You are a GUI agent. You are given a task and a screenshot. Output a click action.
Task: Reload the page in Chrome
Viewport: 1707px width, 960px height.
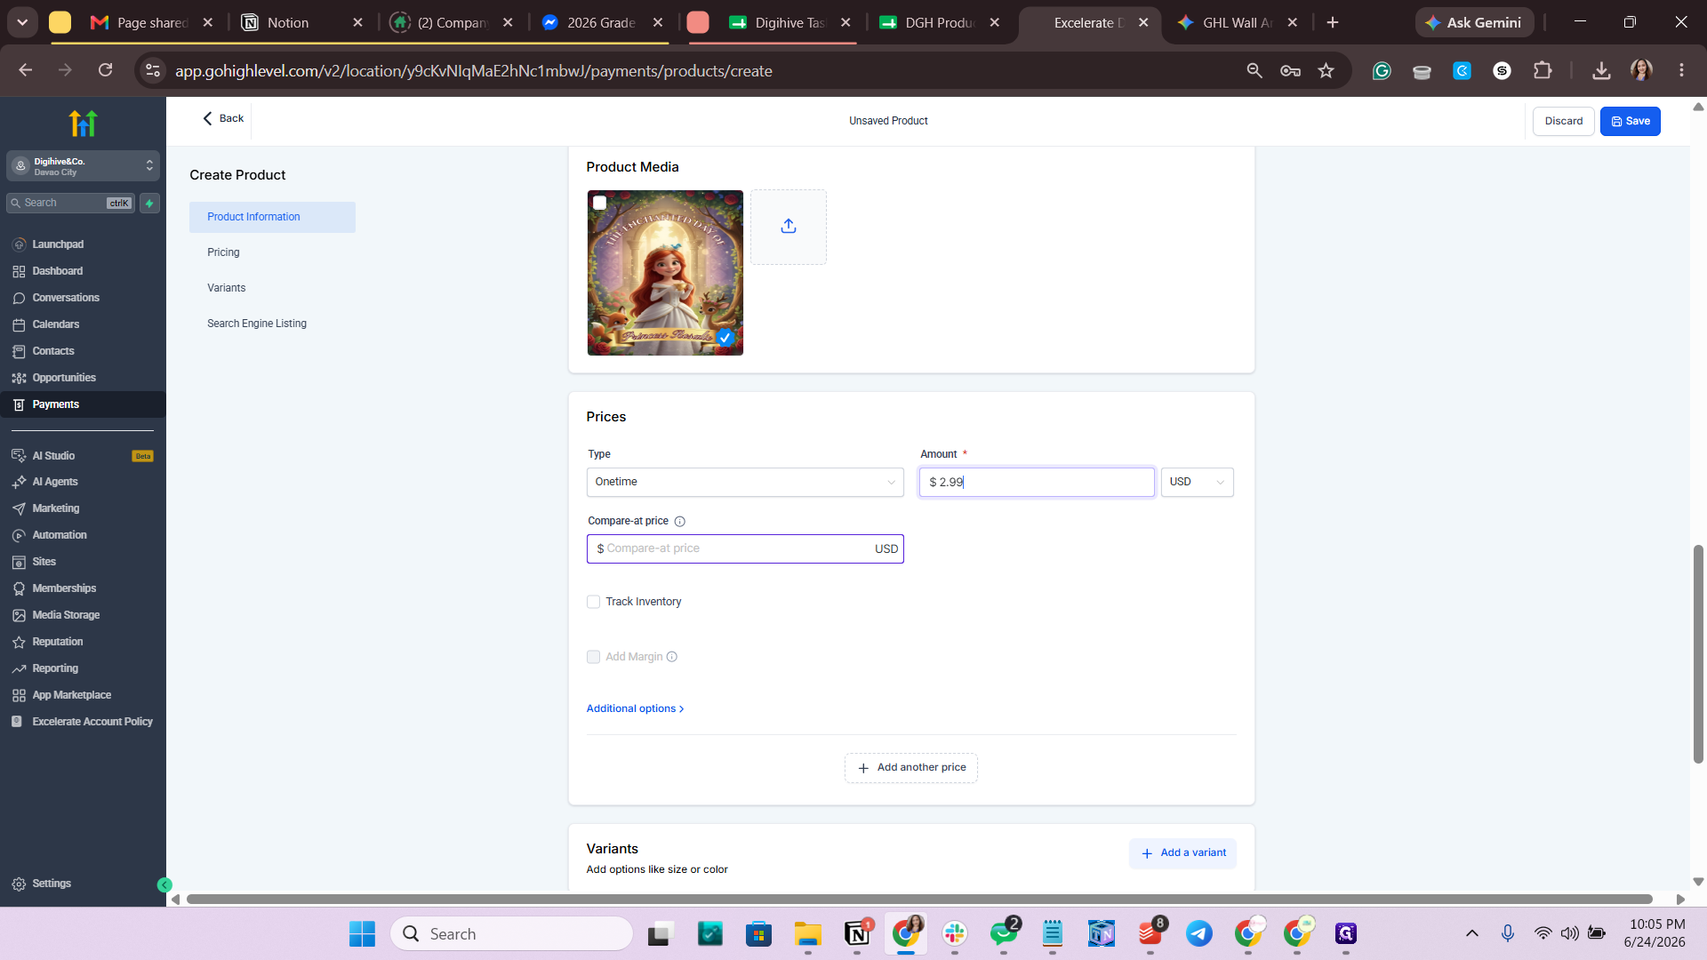click(x=105, y=70)
